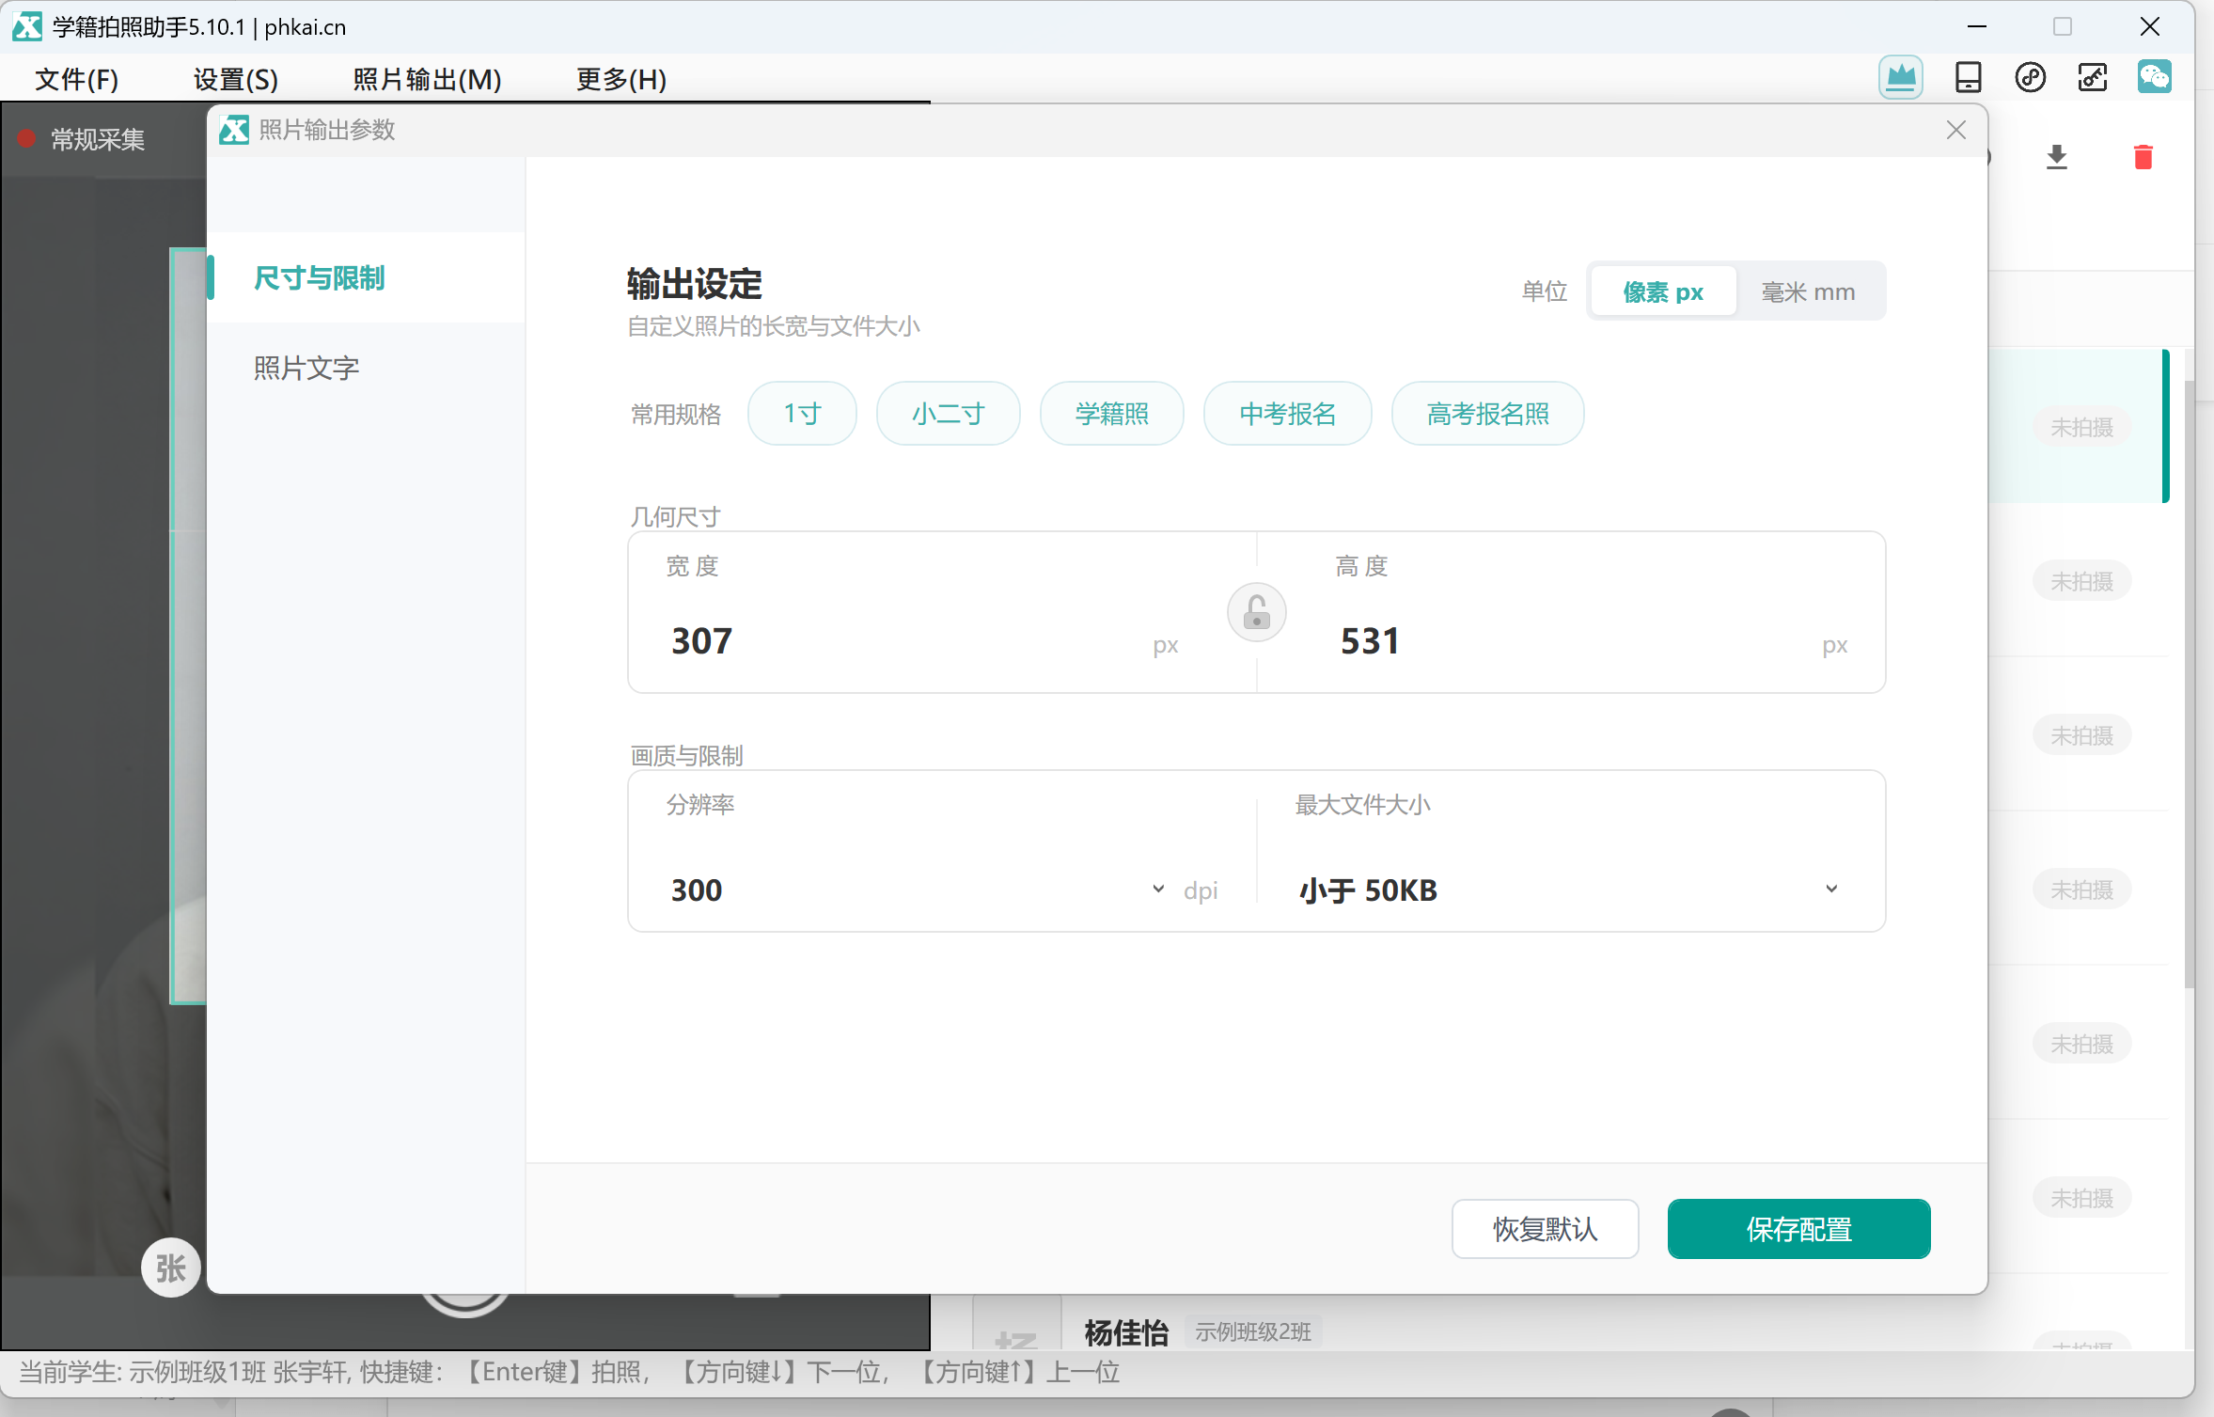Viewport: 2214px width, 1417px height.
Task: Toggle the aspect ratio lock icon
Action: [x=1257, y=613]
